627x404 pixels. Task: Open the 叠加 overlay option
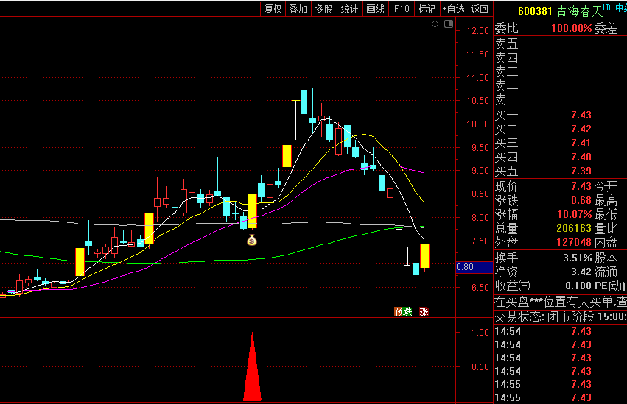click(x=298, y=9)
